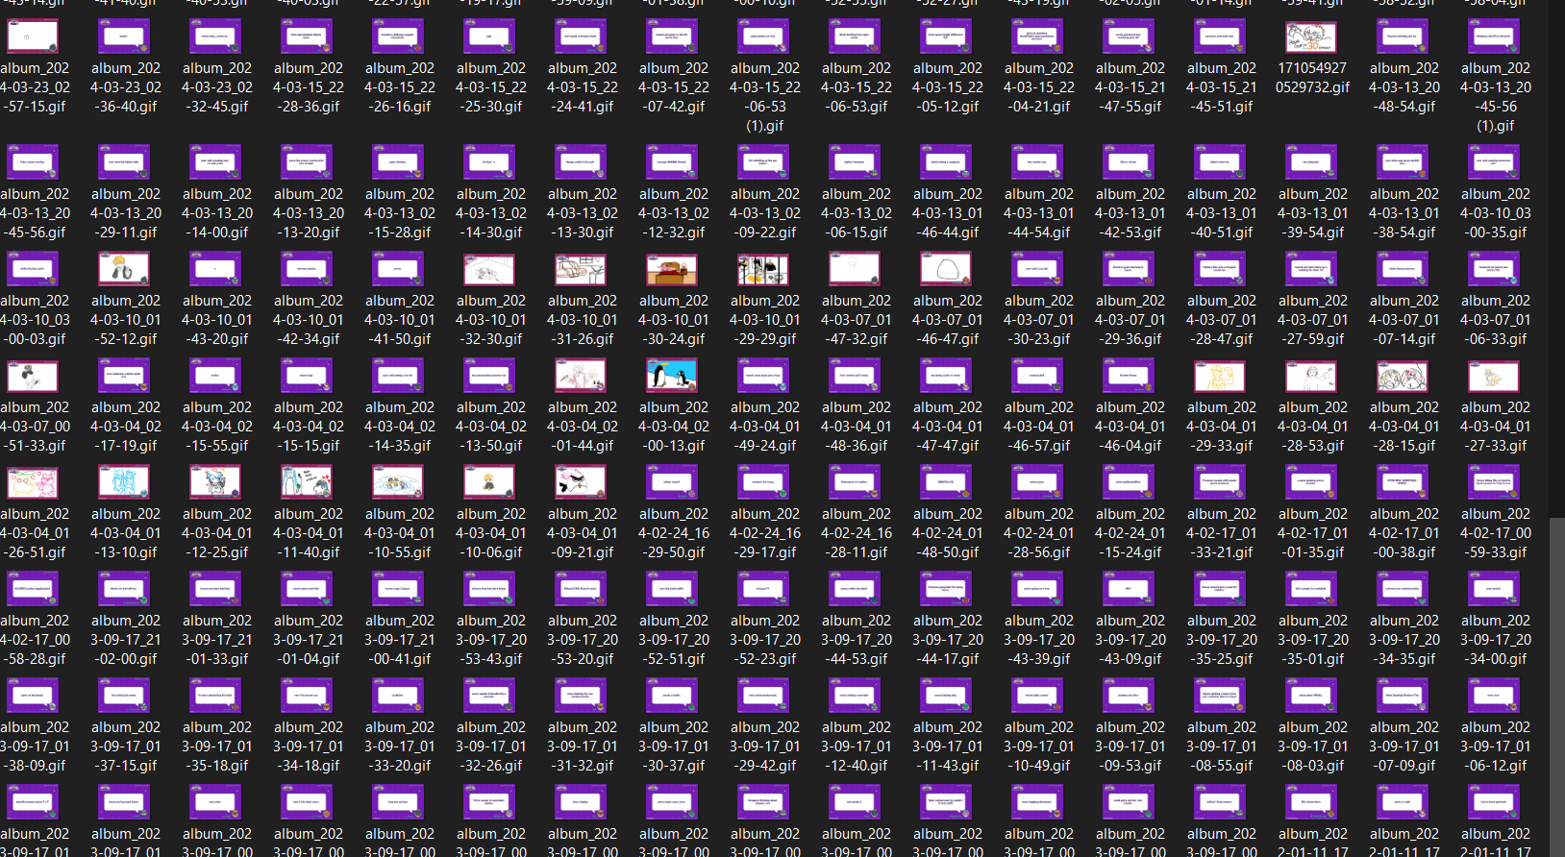Viewport: 1565px width, 857px height.
Task: Select thumbnail of album_2024-02-17_00-59-33.gif
Action: click(x=1494, y=482)
